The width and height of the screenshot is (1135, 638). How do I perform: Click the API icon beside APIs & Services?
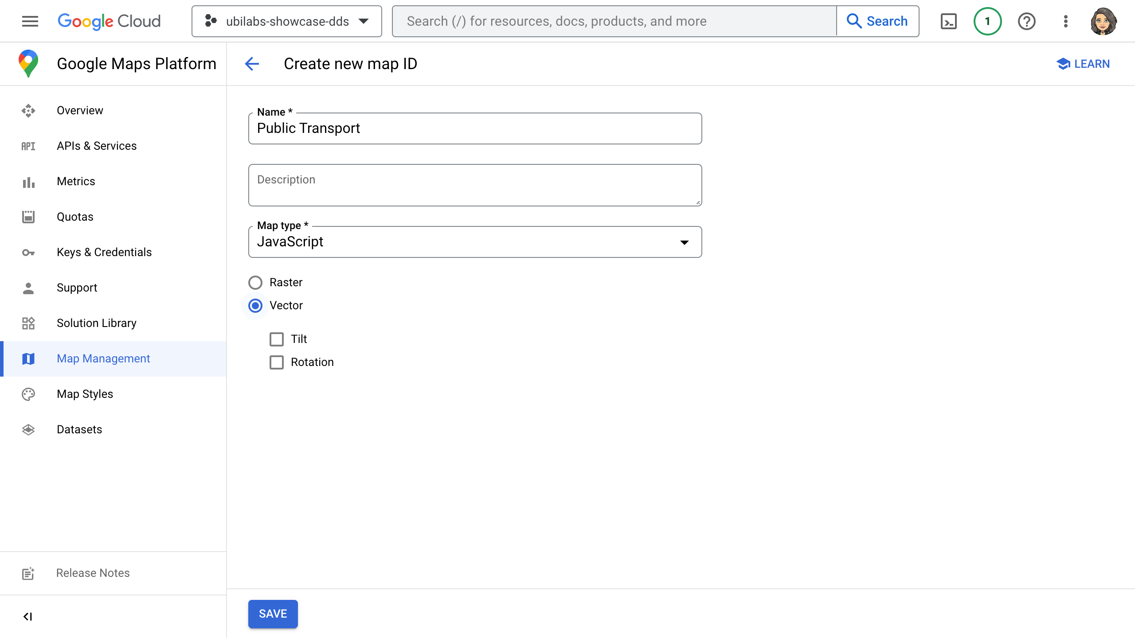tap(28, 146)
